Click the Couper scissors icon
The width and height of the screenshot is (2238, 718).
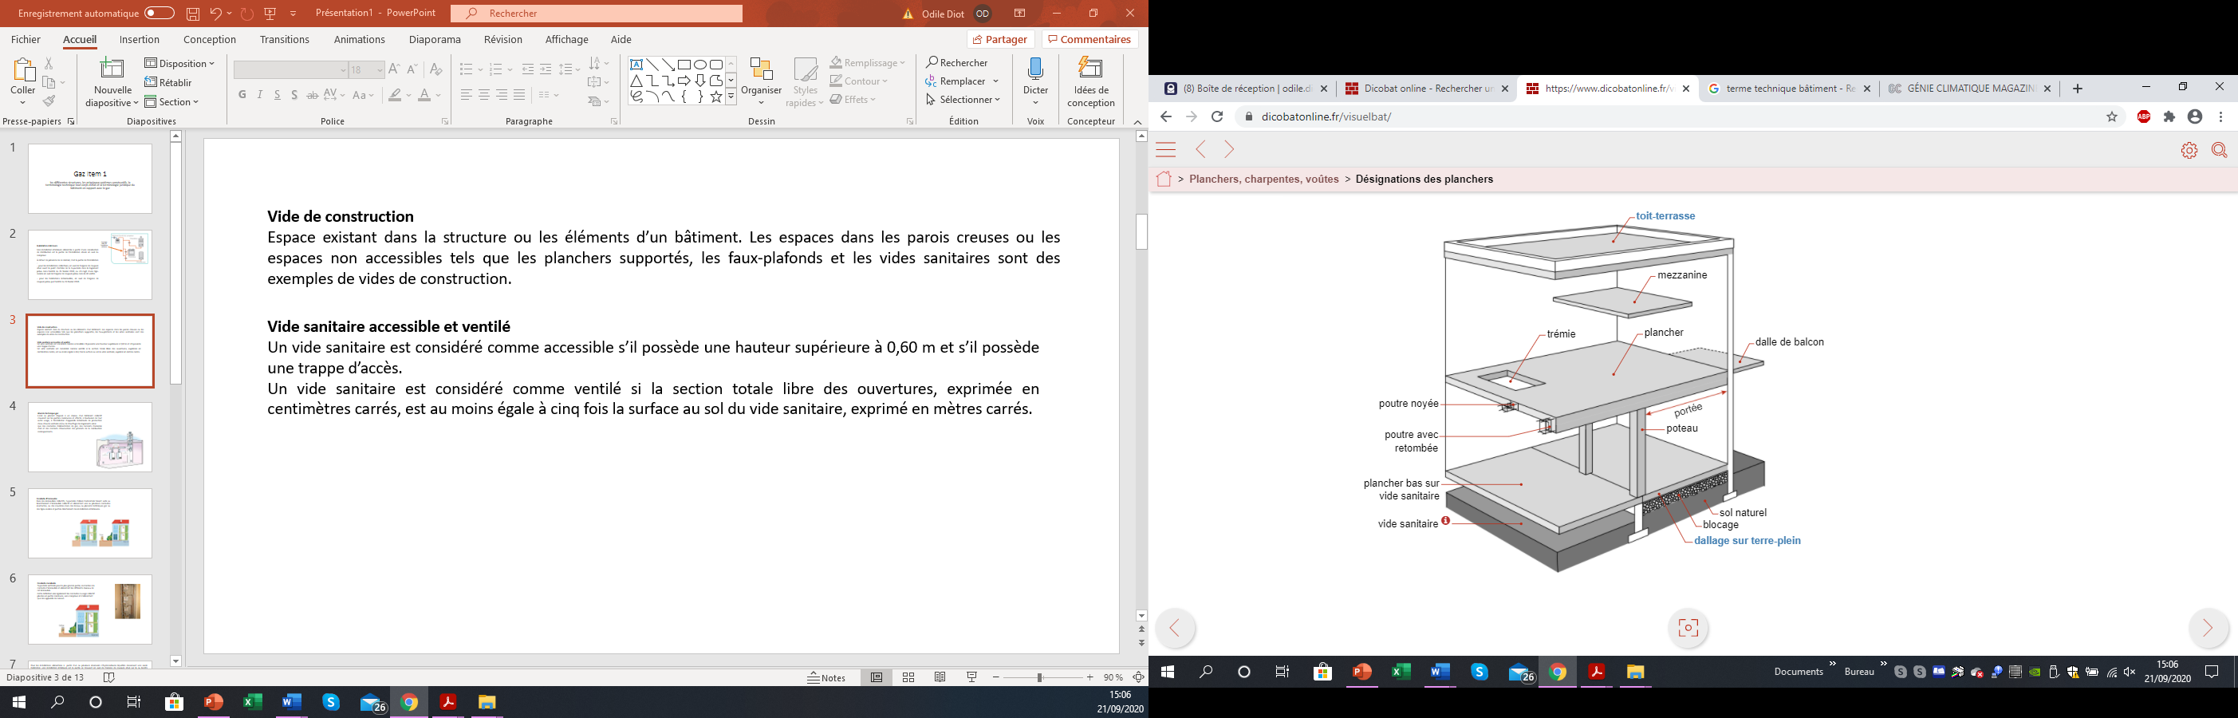(x=49, y=64)
